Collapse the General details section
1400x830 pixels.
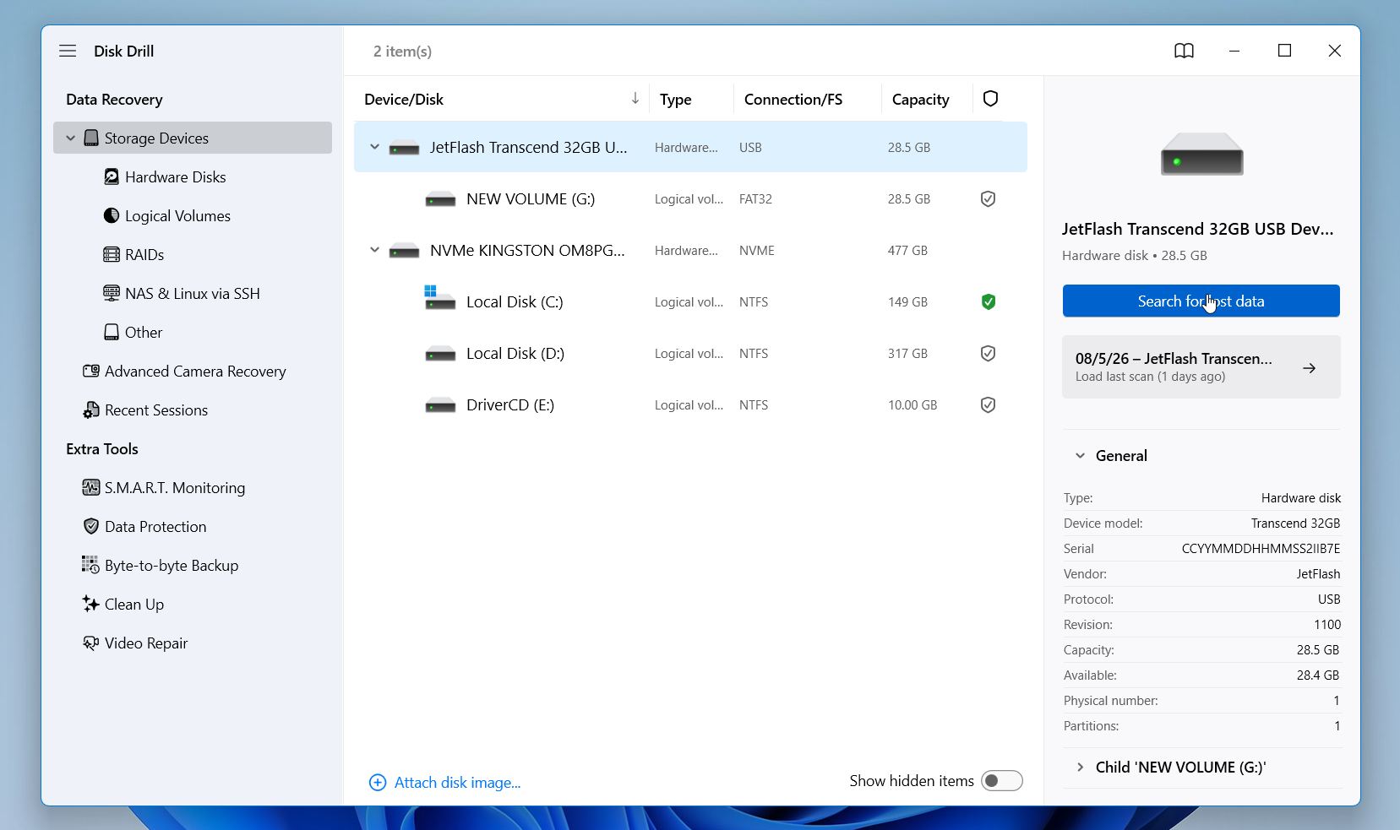[x=1080, y=456]
